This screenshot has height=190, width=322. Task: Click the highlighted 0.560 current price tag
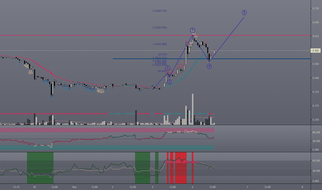click(x=315, y=50)
